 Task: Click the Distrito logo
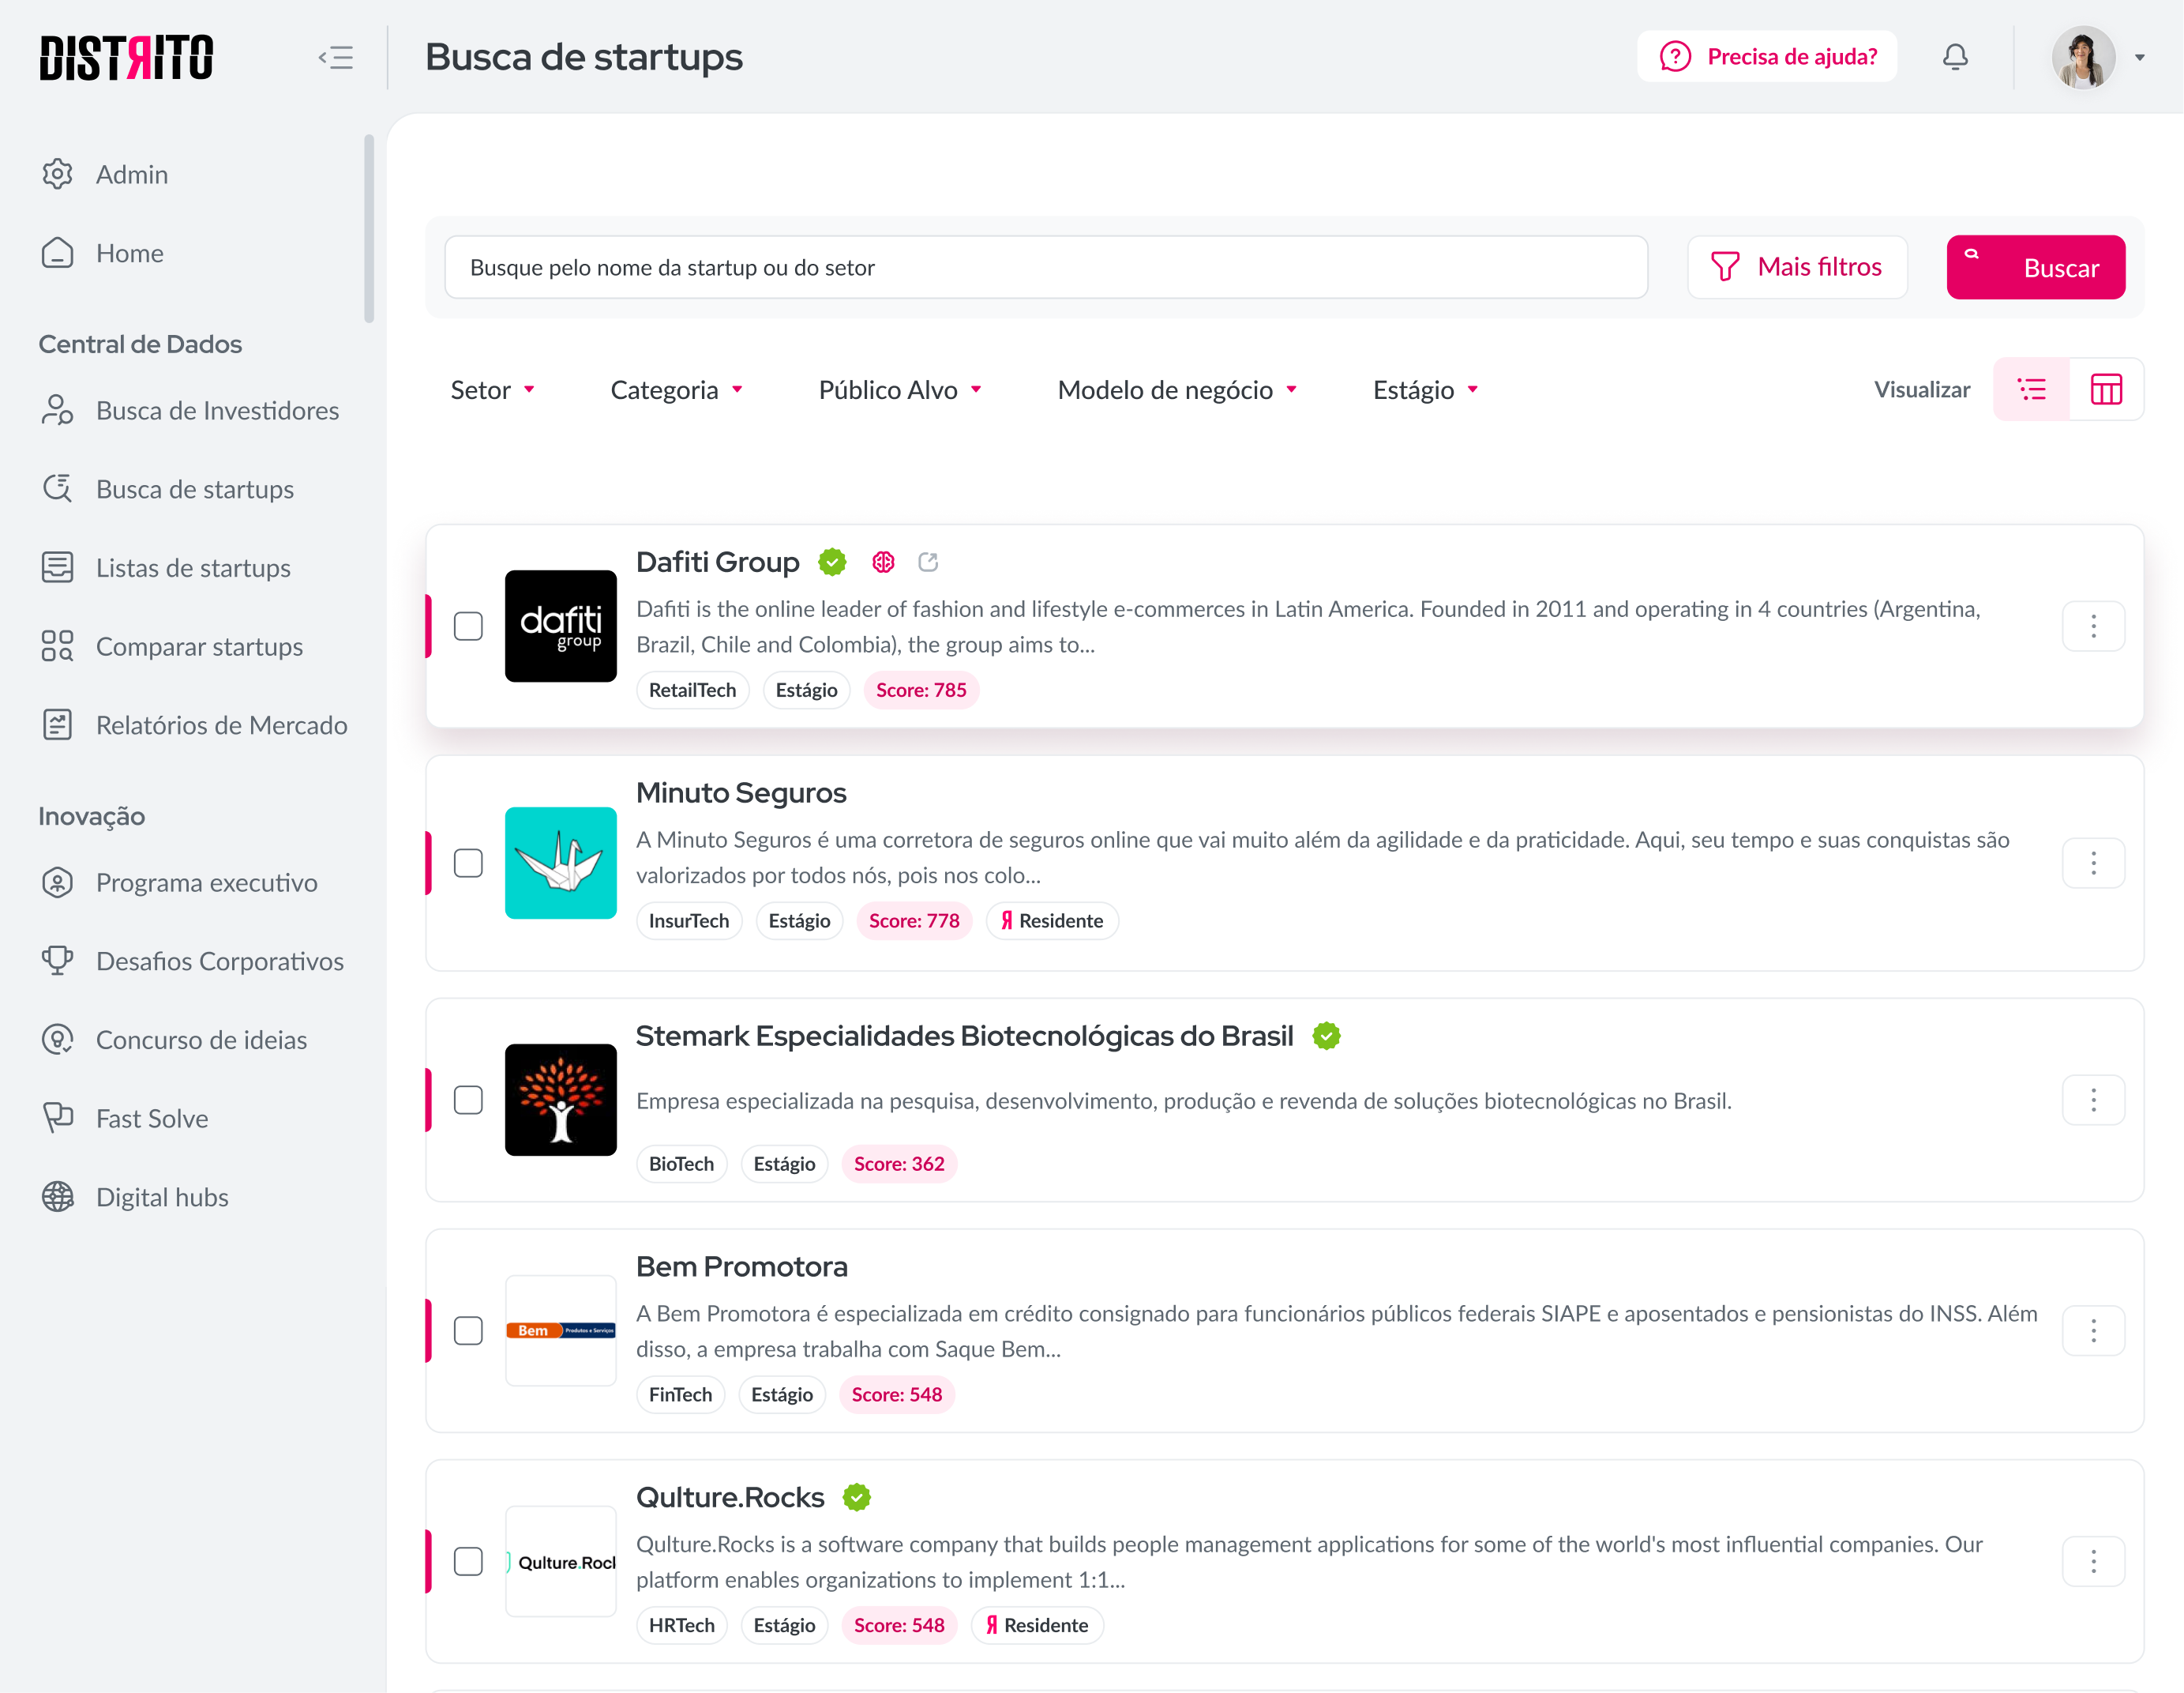126,57
